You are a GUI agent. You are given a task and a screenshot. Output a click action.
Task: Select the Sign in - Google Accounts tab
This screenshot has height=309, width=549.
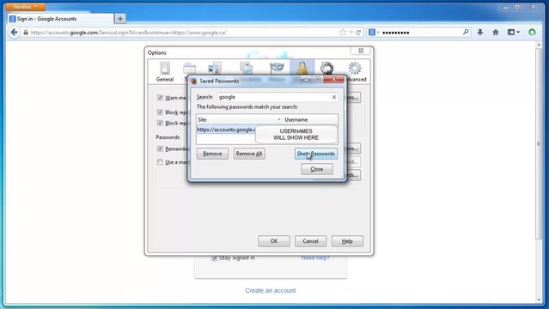(x=60, y=19)
